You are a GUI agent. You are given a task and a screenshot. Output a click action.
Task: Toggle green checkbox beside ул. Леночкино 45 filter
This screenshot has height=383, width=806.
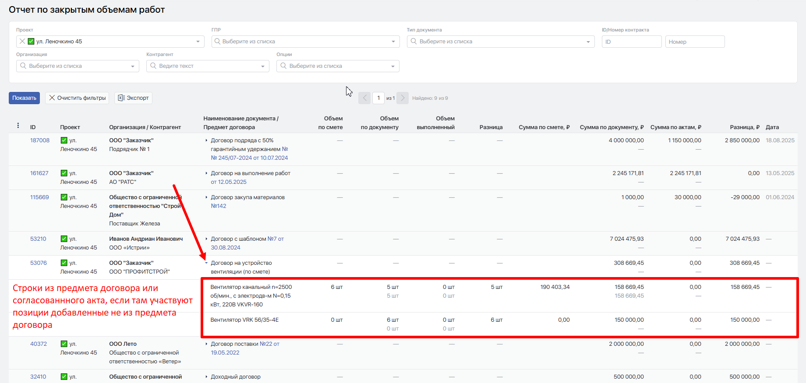coord(31,41)
